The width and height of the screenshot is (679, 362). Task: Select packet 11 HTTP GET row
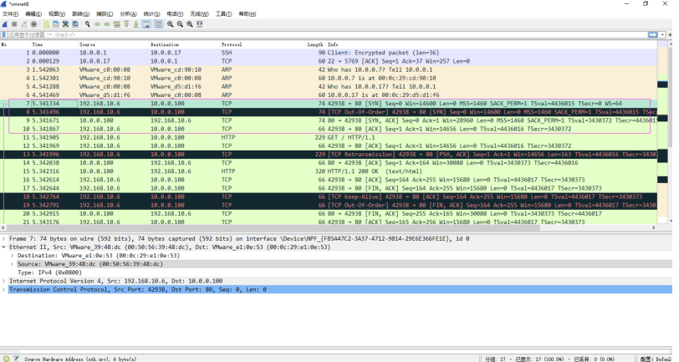329,138
